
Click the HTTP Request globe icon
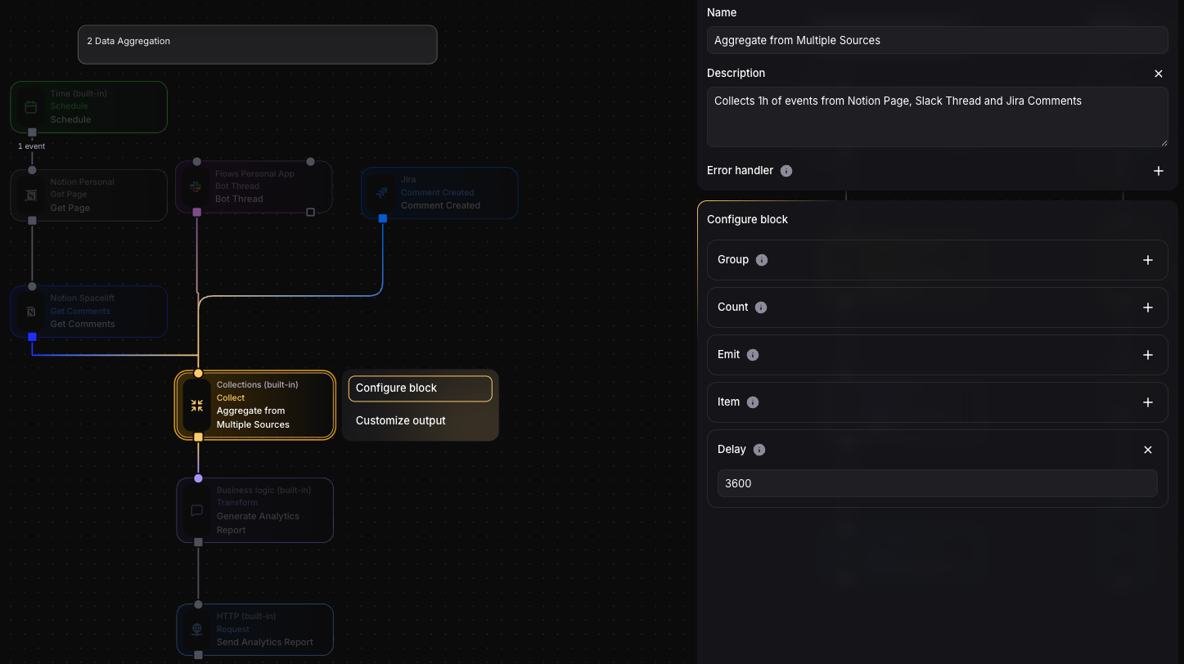(197, 630)
